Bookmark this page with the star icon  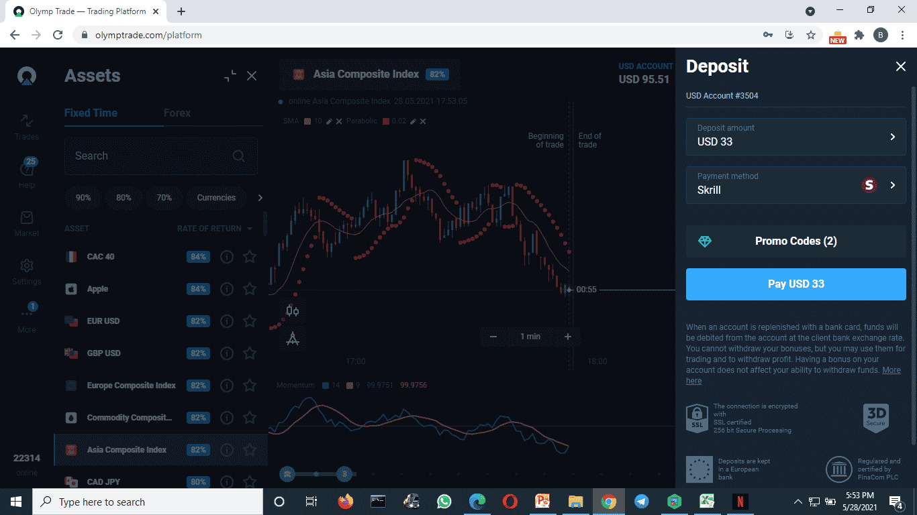(811, 35)
